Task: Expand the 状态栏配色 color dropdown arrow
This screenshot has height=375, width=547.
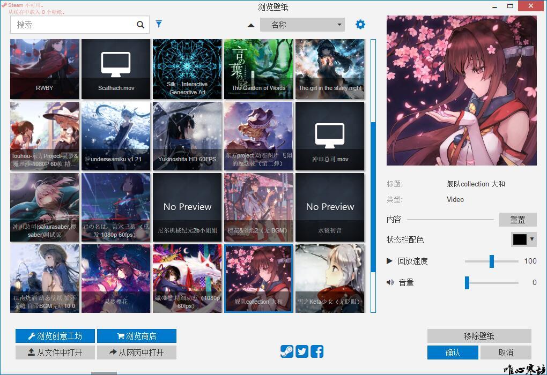Action: pyautogui.click(x=532, y=239)
